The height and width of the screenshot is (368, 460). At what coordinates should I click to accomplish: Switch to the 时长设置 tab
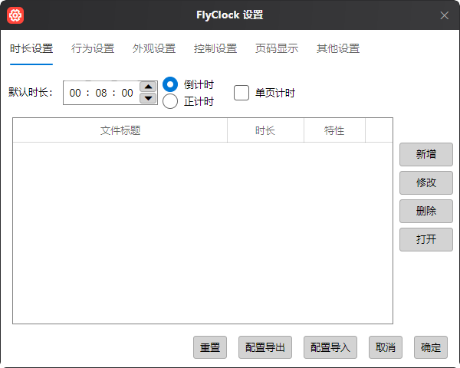(x=31, y=48)
